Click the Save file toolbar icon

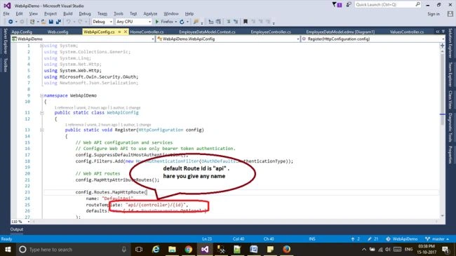[x=51, y=22]
